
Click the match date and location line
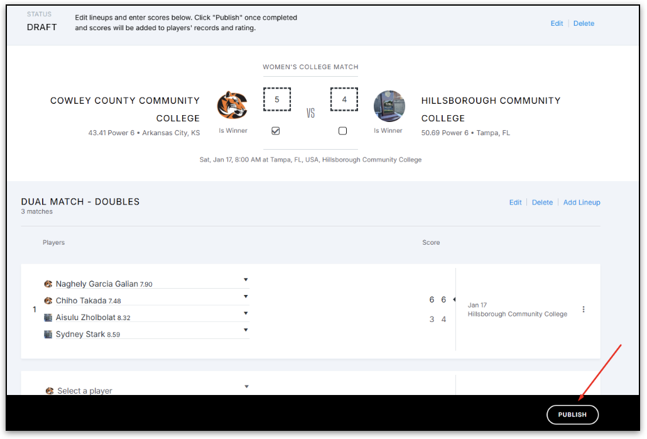310,160
